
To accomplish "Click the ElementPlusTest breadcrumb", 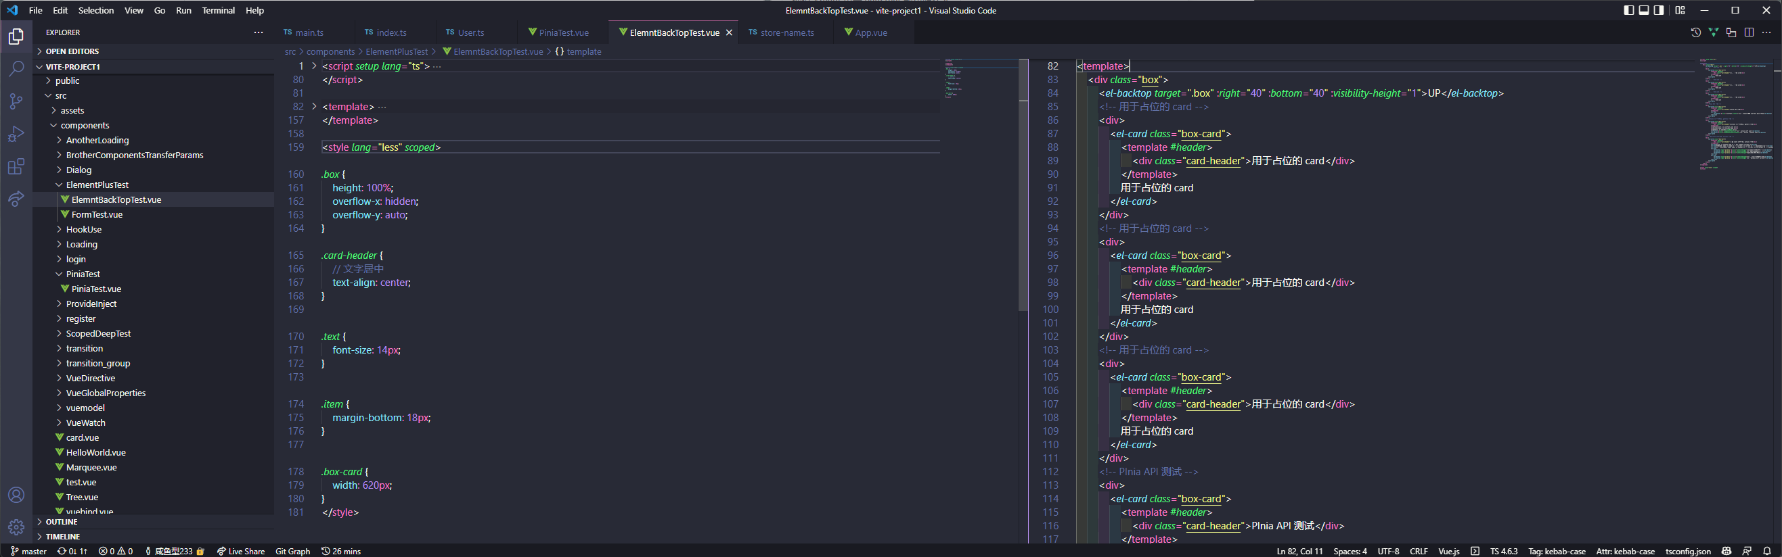I will coord(397,52).
